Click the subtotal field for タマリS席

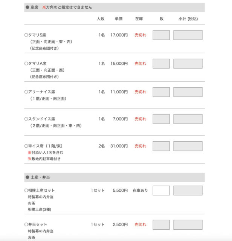click(188, 35)
